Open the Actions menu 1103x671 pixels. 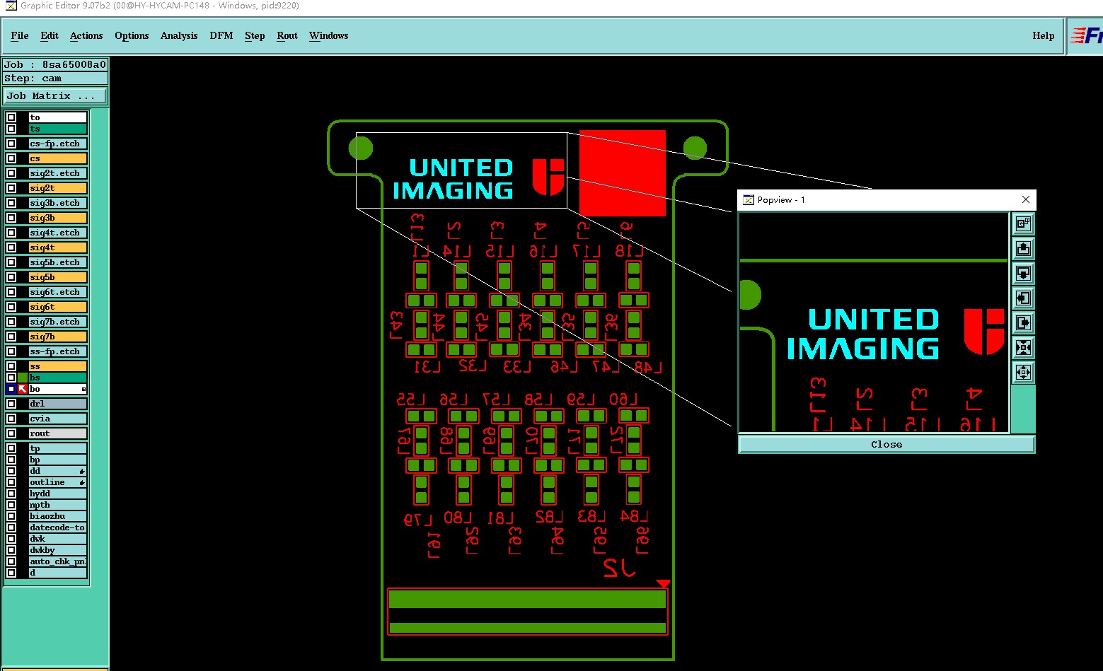86,35
